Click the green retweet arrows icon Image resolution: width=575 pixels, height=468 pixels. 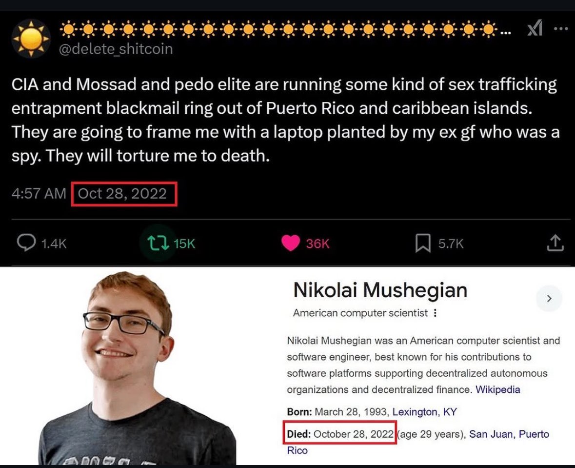(158, 243)
